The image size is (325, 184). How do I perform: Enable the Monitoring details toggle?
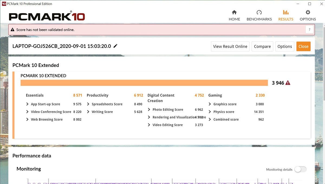click(x=300, y=169)
